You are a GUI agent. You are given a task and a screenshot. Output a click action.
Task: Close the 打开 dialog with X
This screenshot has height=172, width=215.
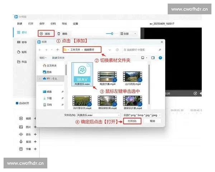coord(162,42)
